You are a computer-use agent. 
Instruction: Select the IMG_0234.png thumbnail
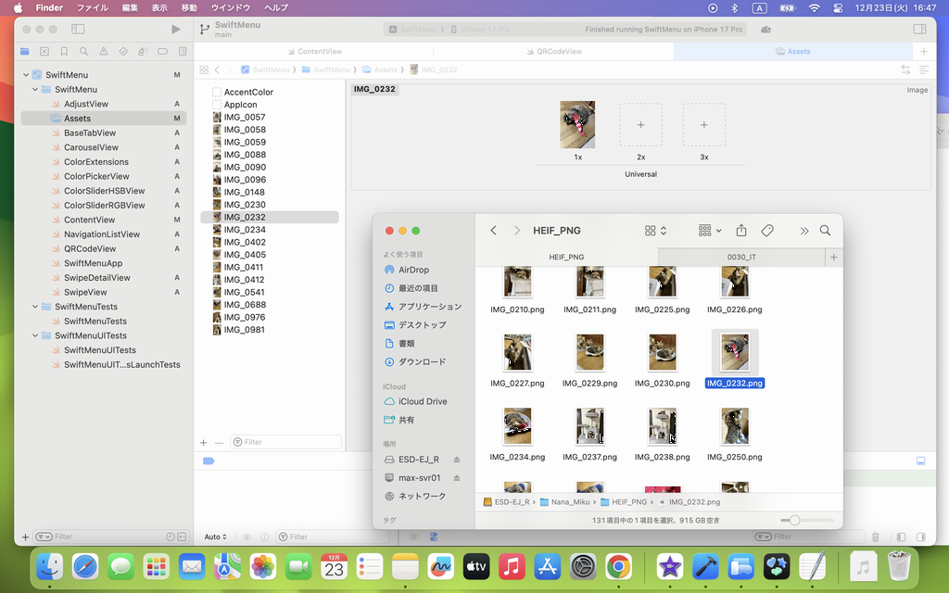(x=517, y=427)
